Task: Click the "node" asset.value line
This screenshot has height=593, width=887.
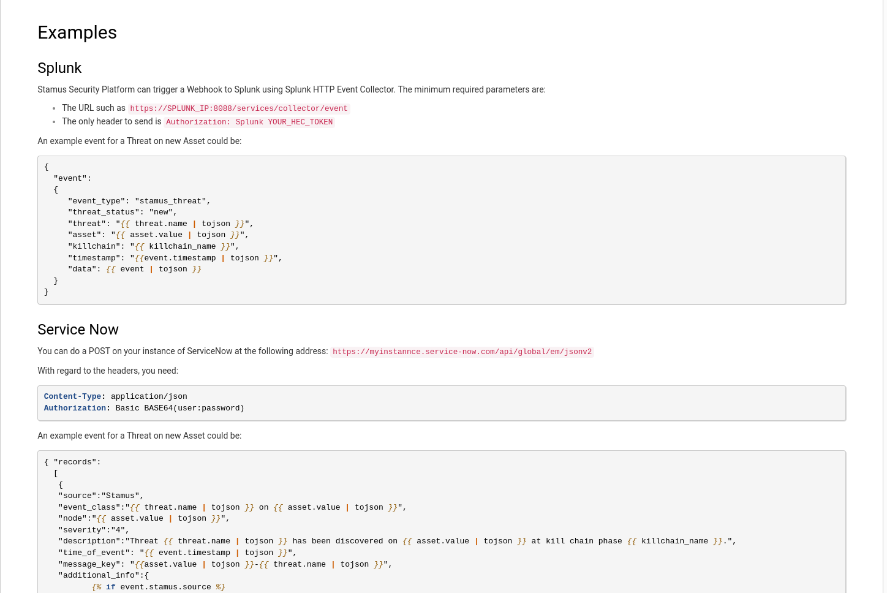Action: (144, 518)
